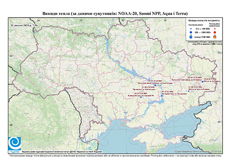
Task: Click the coke plant Alchevsk label
Action: [187, 80]
